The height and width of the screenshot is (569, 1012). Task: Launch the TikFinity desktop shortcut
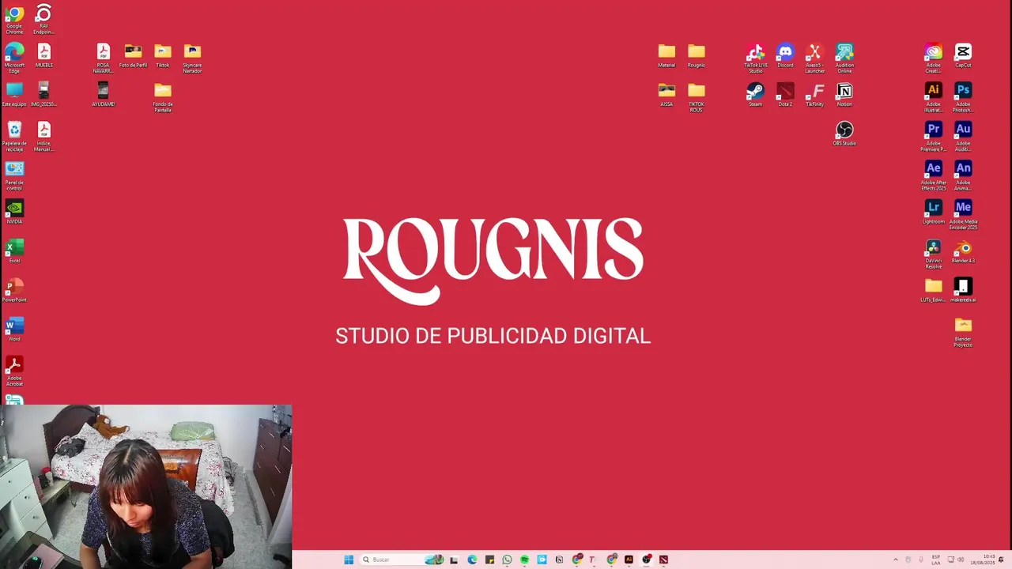(814, 94)
